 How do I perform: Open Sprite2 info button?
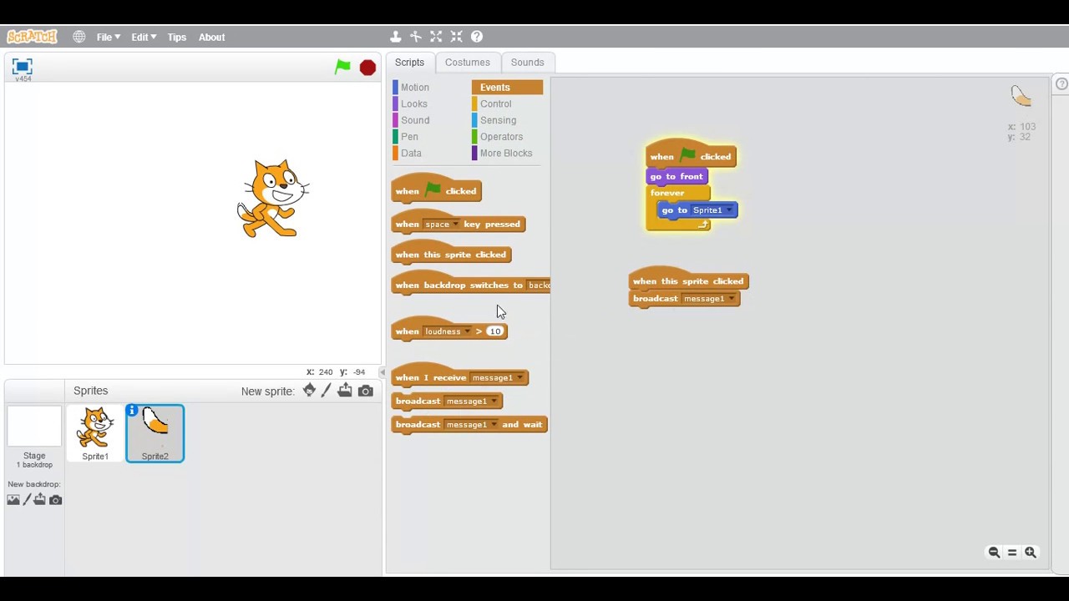coord(132,411)
